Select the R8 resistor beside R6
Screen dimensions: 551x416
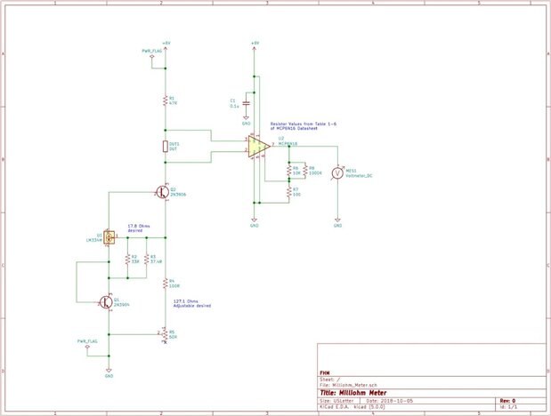point(305,171)
